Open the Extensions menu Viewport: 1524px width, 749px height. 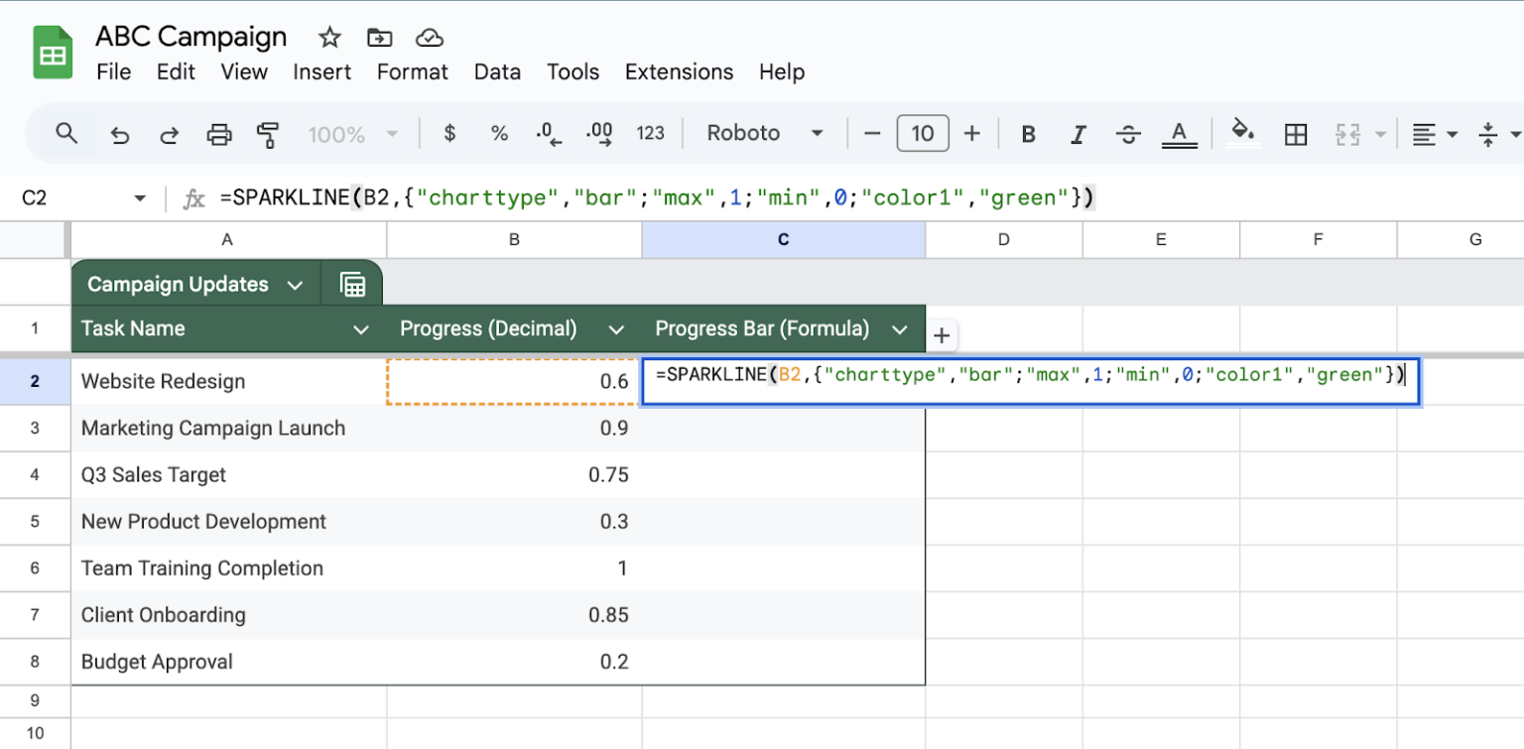tap(679, 71)
